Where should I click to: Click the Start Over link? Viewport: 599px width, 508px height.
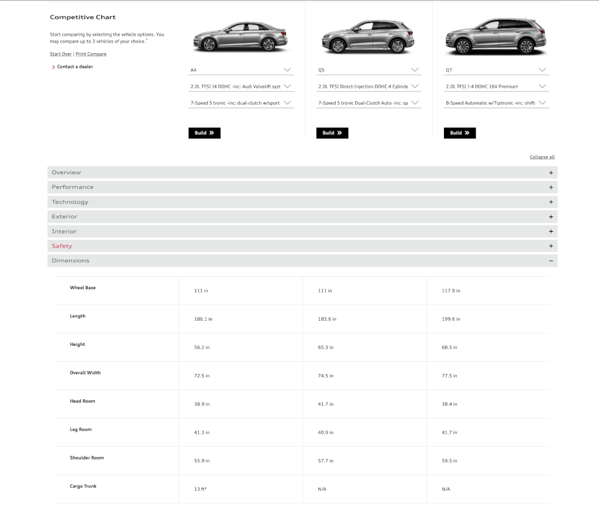tap(60, 54)
